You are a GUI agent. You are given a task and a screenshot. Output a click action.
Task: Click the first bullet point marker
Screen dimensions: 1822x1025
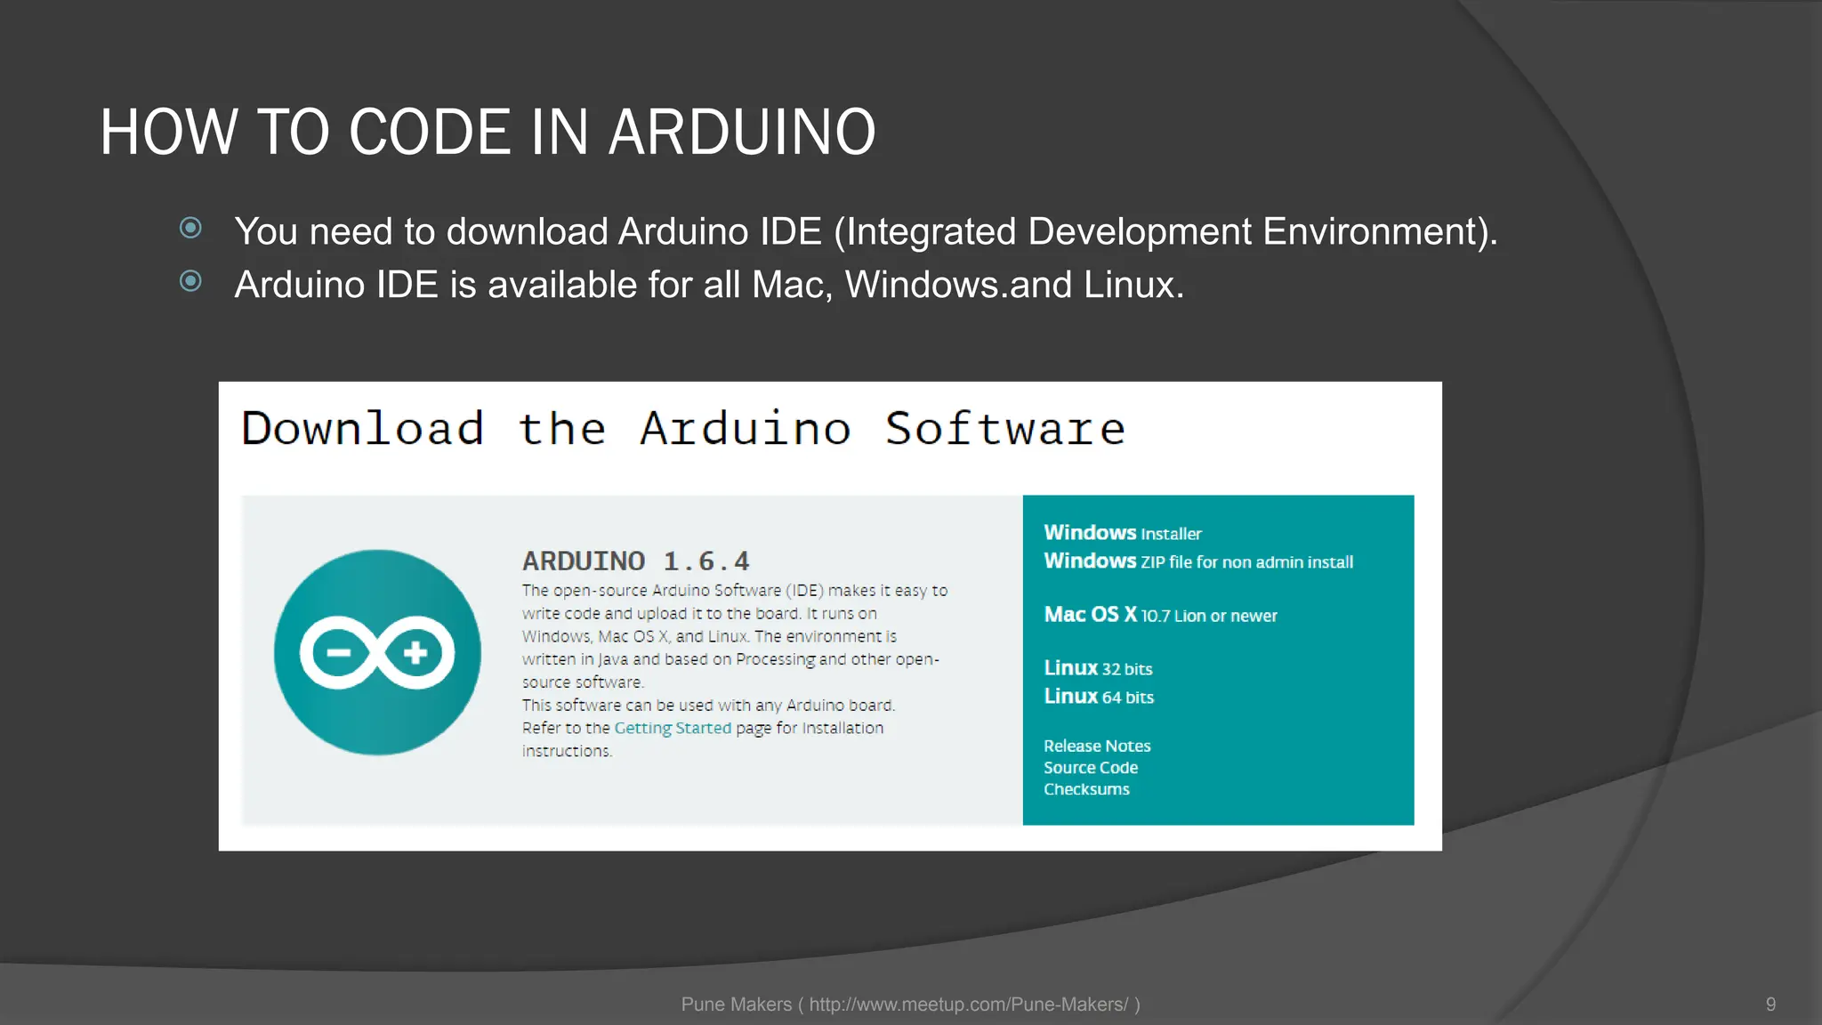click(190, 229)
